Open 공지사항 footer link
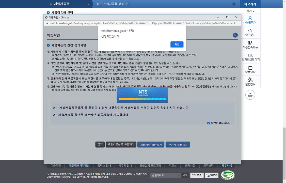The image size is (286, 183). click(x=190, y=165)
